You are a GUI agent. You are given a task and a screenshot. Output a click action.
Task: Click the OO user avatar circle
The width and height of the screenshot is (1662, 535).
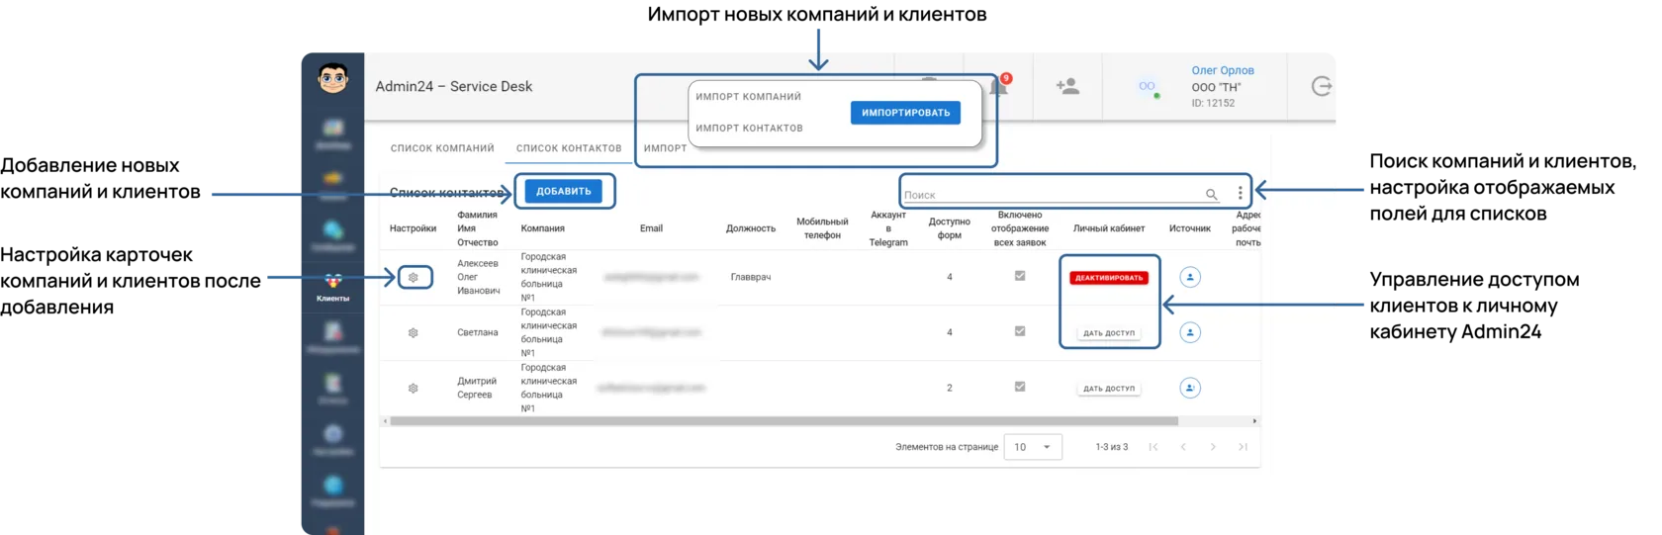coord(1147,86)
